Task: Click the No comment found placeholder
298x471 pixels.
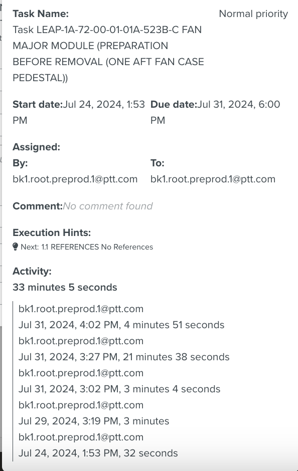Action: [108, 206]
